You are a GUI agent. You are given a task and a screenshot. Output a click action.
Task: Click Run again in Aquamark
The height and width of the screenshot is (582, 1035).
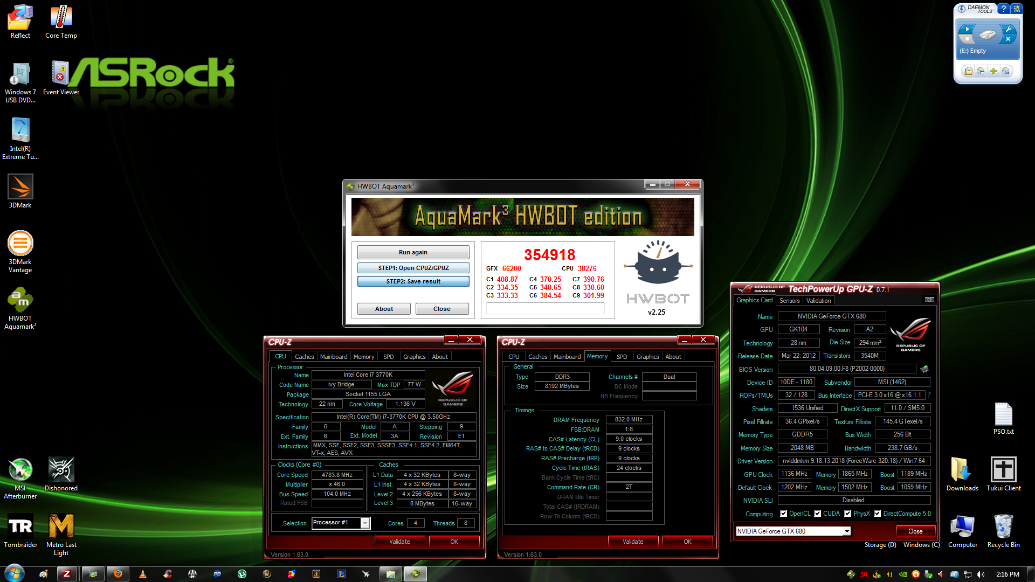pos(413,252)
